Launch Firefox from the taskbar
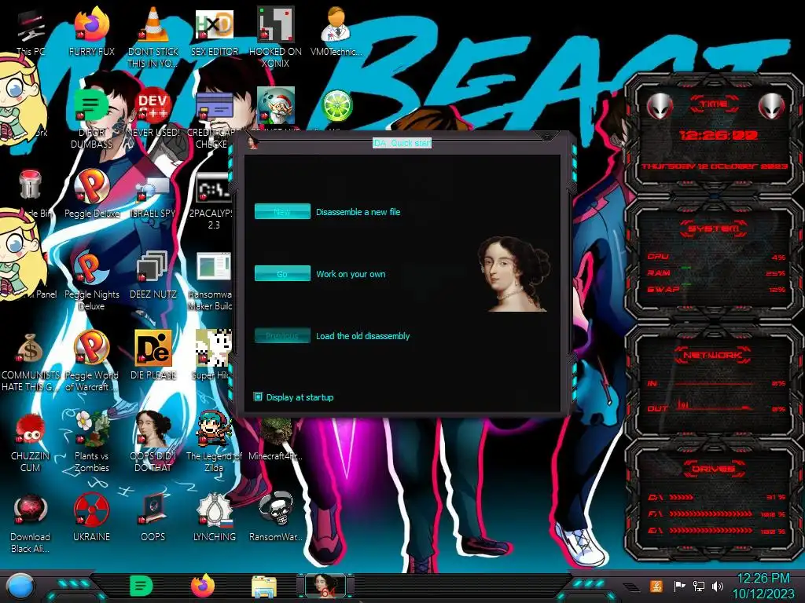 click(203, 586)
